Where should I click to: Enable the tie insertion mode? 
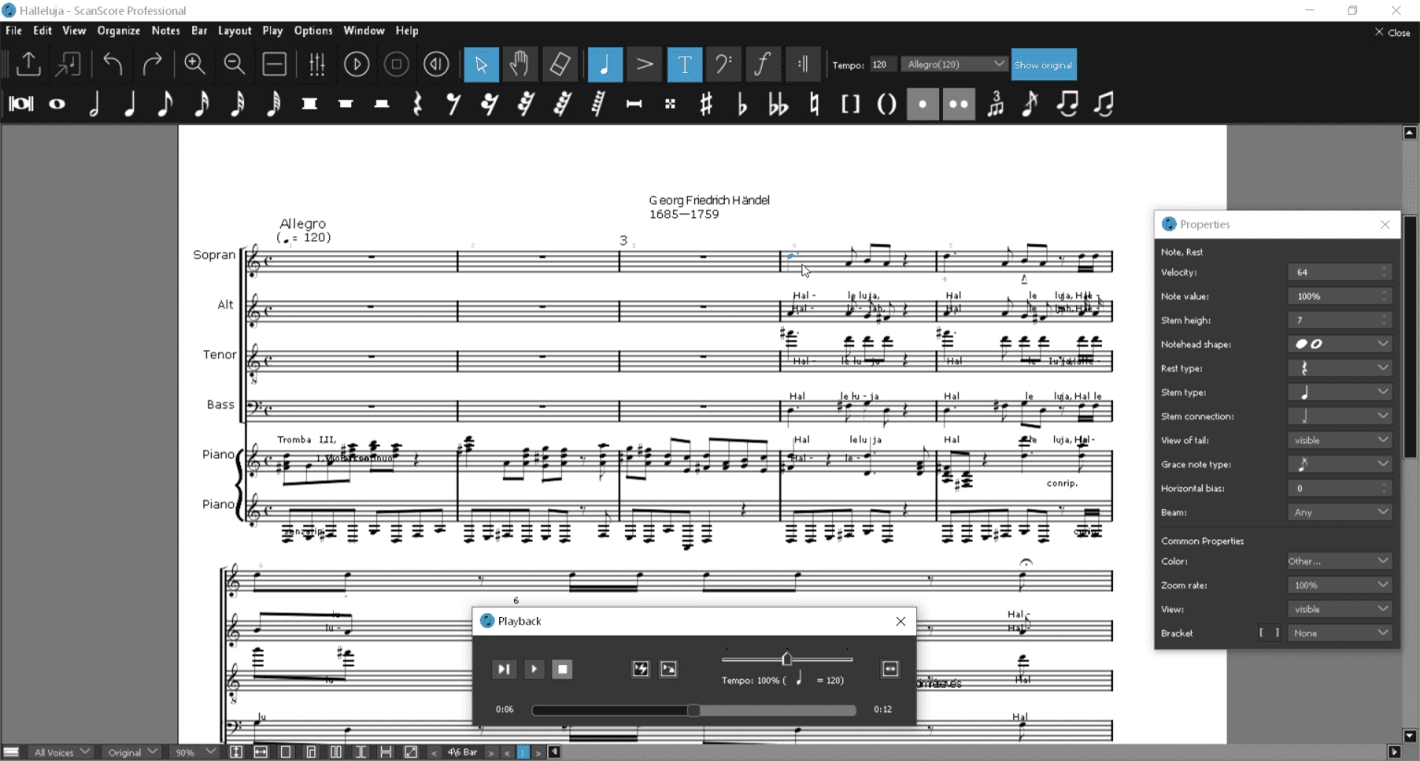pyautogui.click(x=1068, y=104)
